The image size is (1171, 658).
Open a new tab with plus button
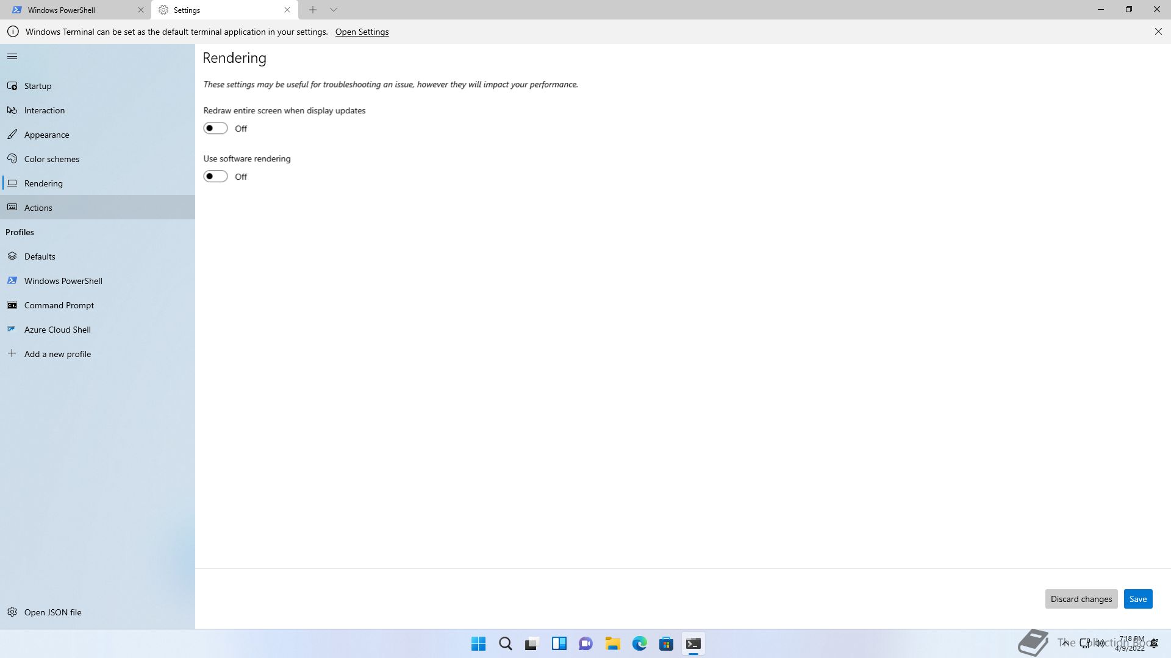(x=313, y=10)
